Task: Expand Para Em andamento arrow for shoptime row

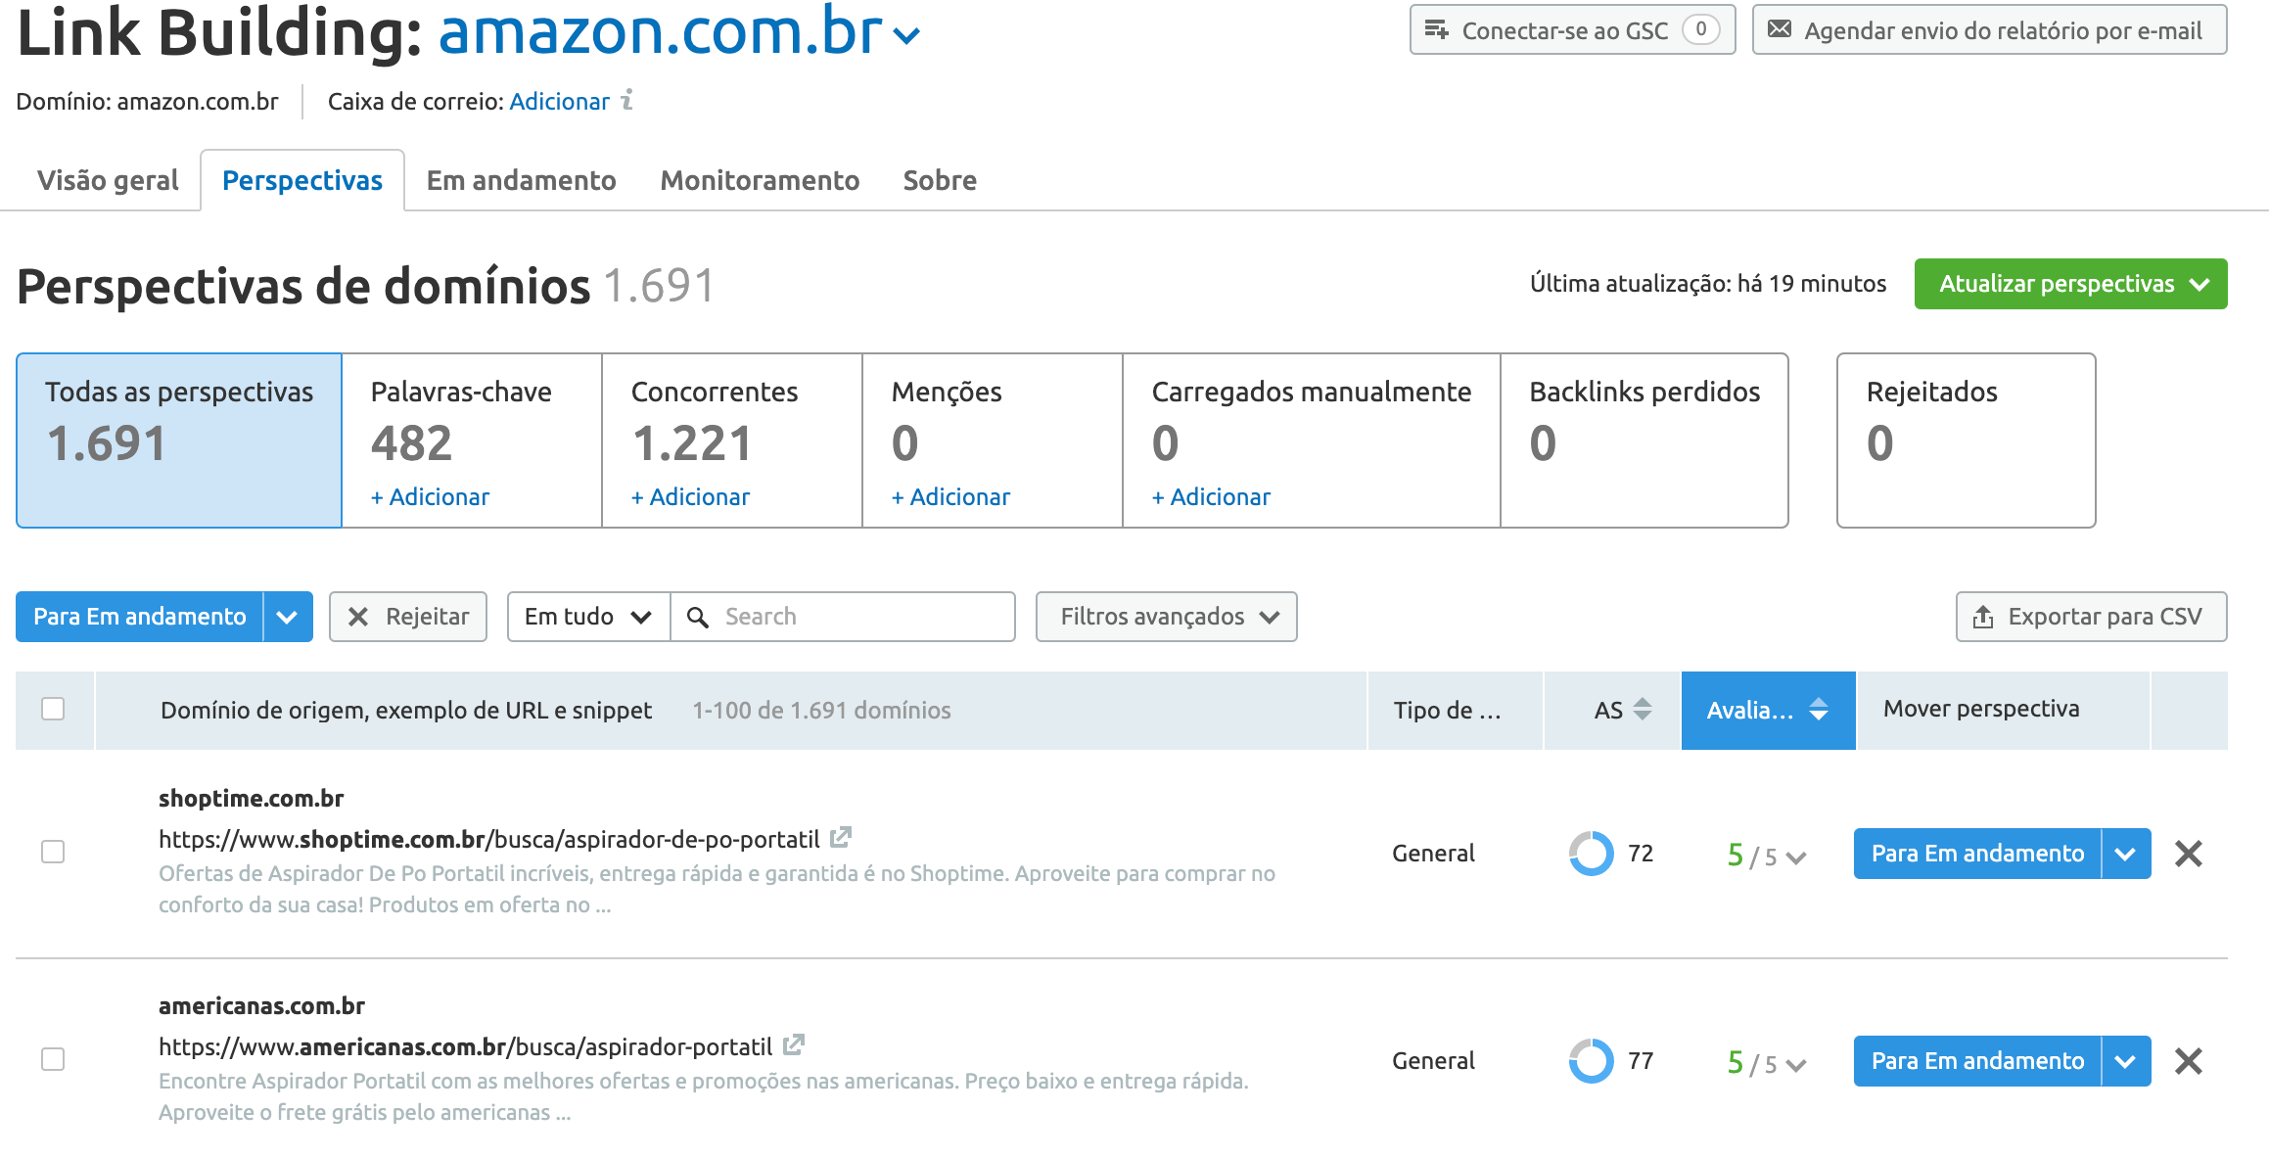Action: coord(2125,854)
